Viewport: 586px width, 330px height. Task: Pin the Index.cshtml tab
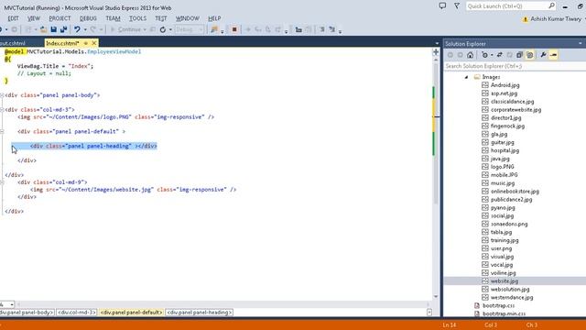(85, 43)
